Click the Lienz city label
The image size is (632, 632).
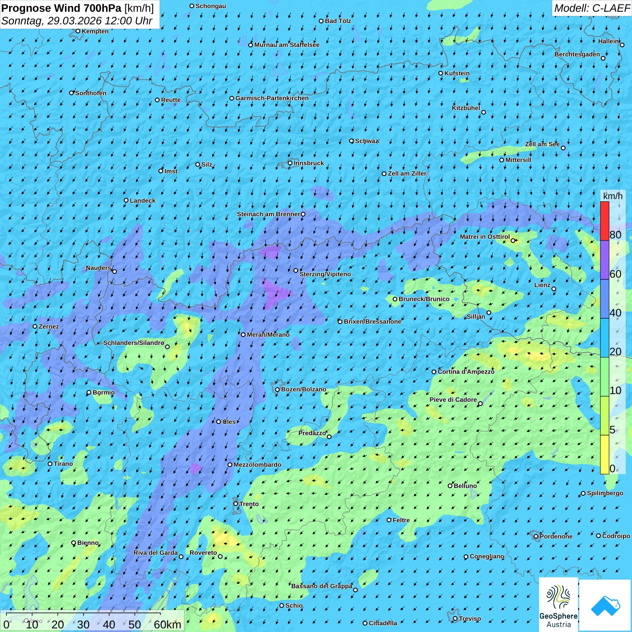click(x=542, y=285)
